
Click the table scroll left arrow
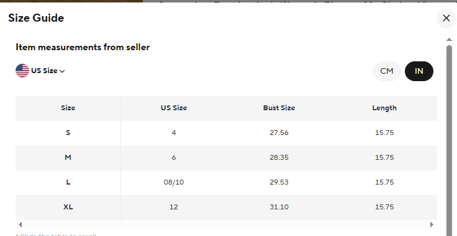[x=20, y=224]
